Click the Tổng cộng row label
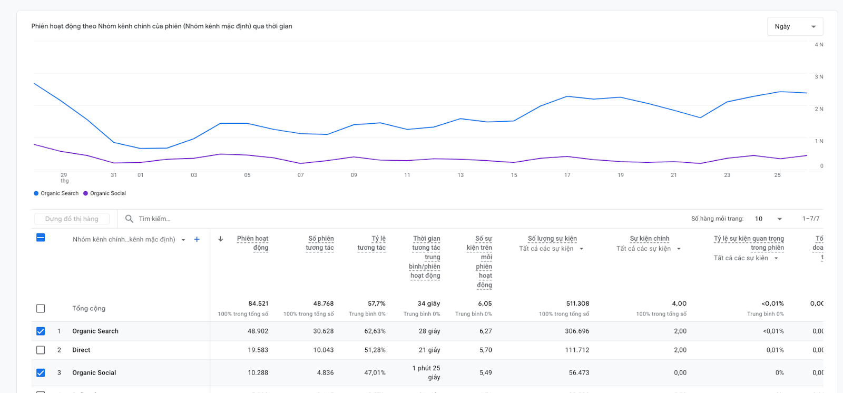Viewport: 843px width, 393px height. pyautogui.click(x=89, y=308)
